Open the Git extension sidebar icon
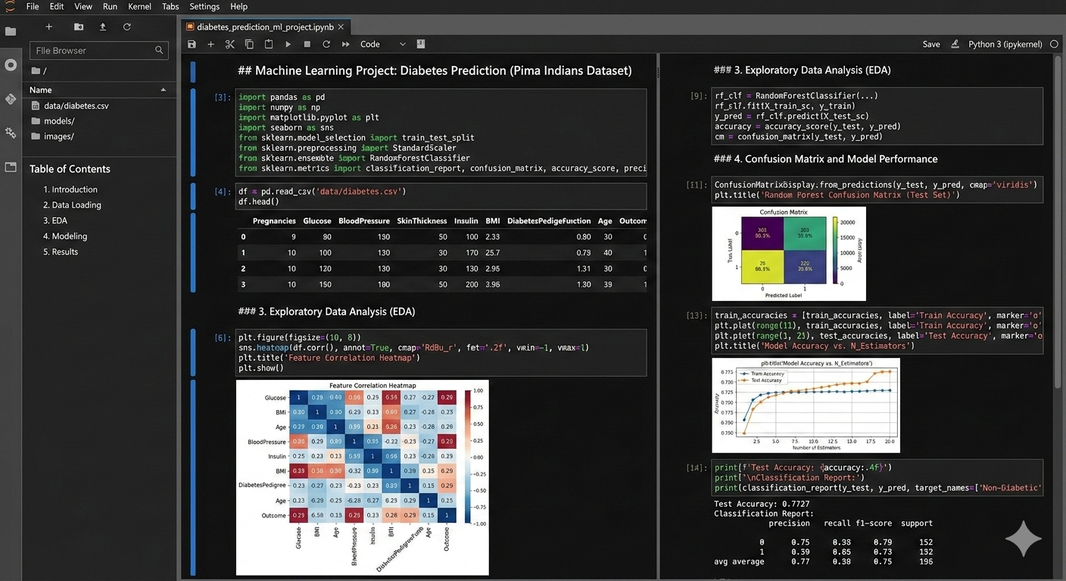 coord(11,99)
